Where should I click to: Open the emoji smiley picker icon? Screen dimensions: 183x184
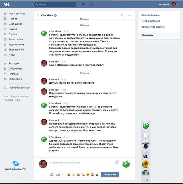pos(117,162)
